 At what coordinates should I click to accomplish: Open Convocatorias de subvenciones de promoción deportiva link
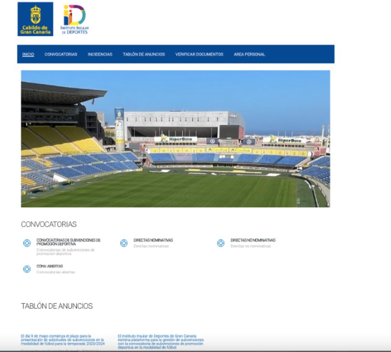point(68,242)
